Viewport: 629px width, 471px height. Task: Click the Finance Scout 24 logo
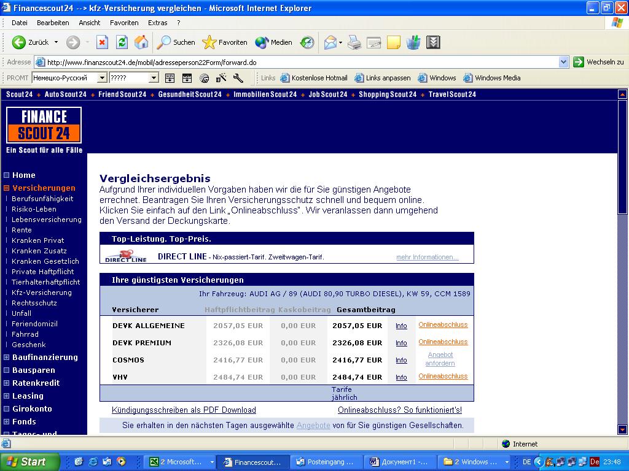(44, 125)
